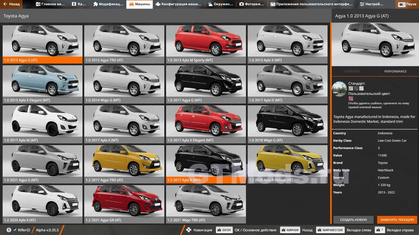Select 1.0 2021 Agya G (MT) car
419x235 pixels.
pos(43,164)
